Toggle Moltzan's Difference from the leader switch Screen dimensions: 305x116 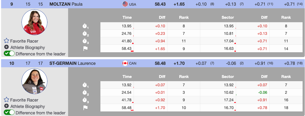9,54
